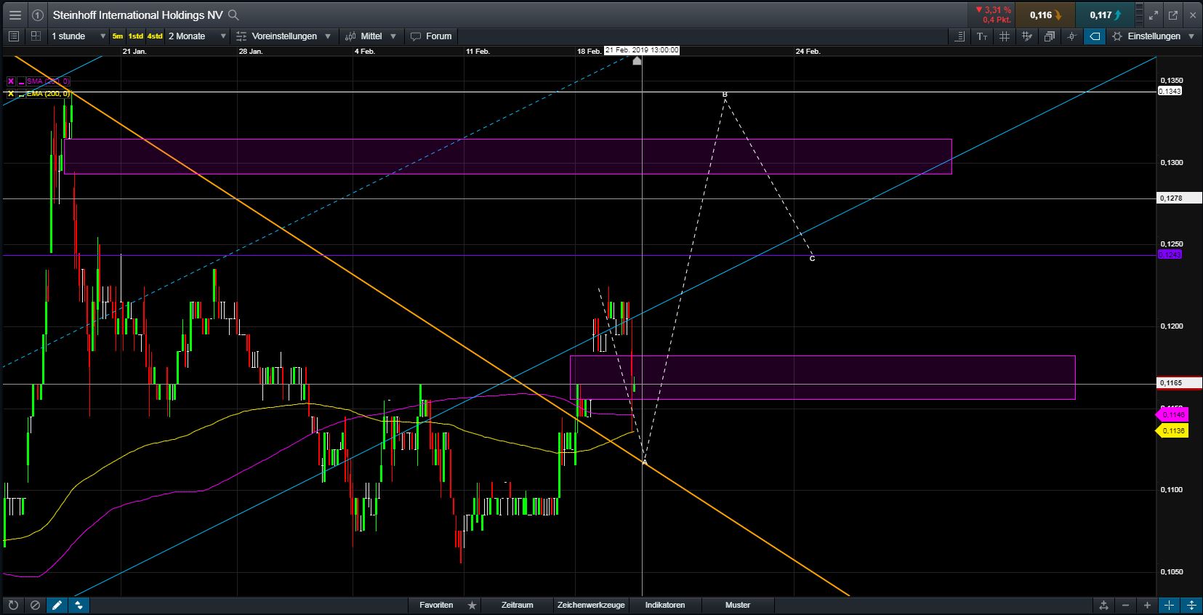Viewport: 1203px width, 615px height.
Task: Close the chart panel
Action: (1193, 15)
